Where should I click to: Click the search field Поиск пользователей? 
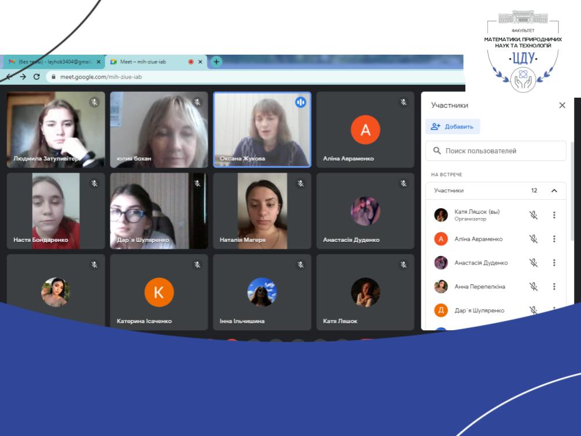pyautogui.click(x=496, y=151)
